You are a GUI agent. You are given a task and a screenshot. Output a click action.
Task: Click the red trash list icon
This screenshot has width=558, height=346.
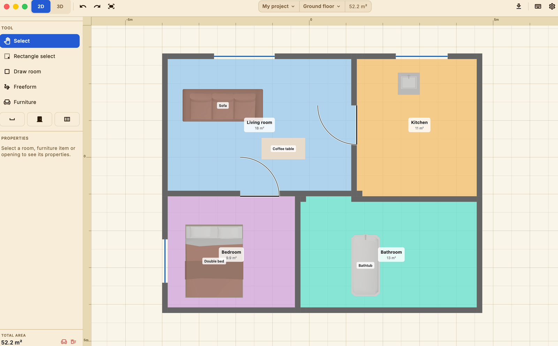73,342
